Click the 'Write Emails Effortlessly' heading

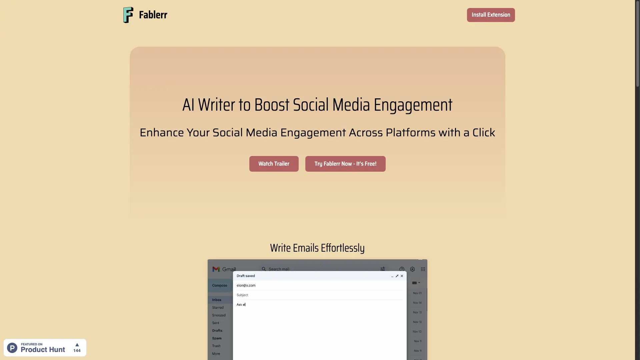click(x=317, y=248)
